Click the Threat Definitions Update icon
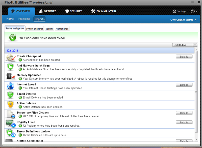Screen dimensions: 202x148 (11, 133)
